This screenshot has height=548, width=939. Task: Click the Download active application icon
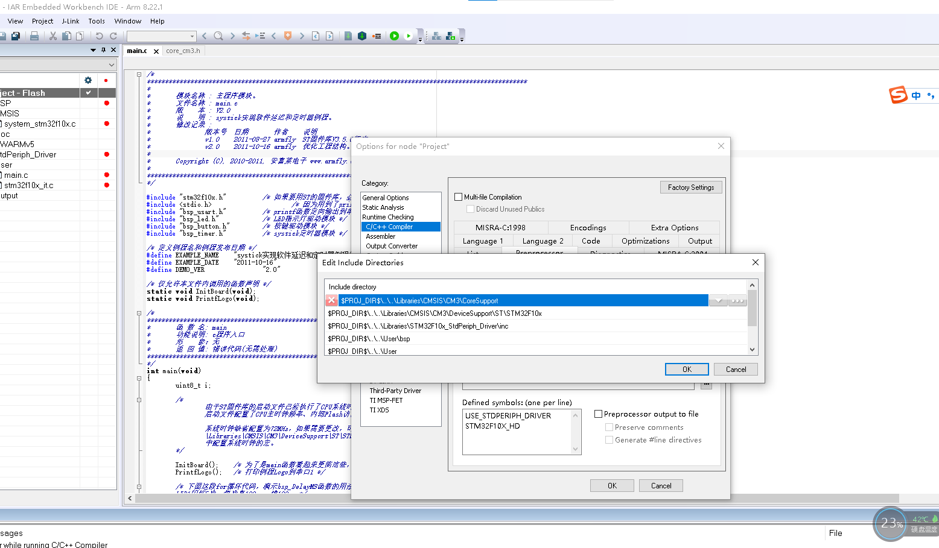tap(348, 36)
